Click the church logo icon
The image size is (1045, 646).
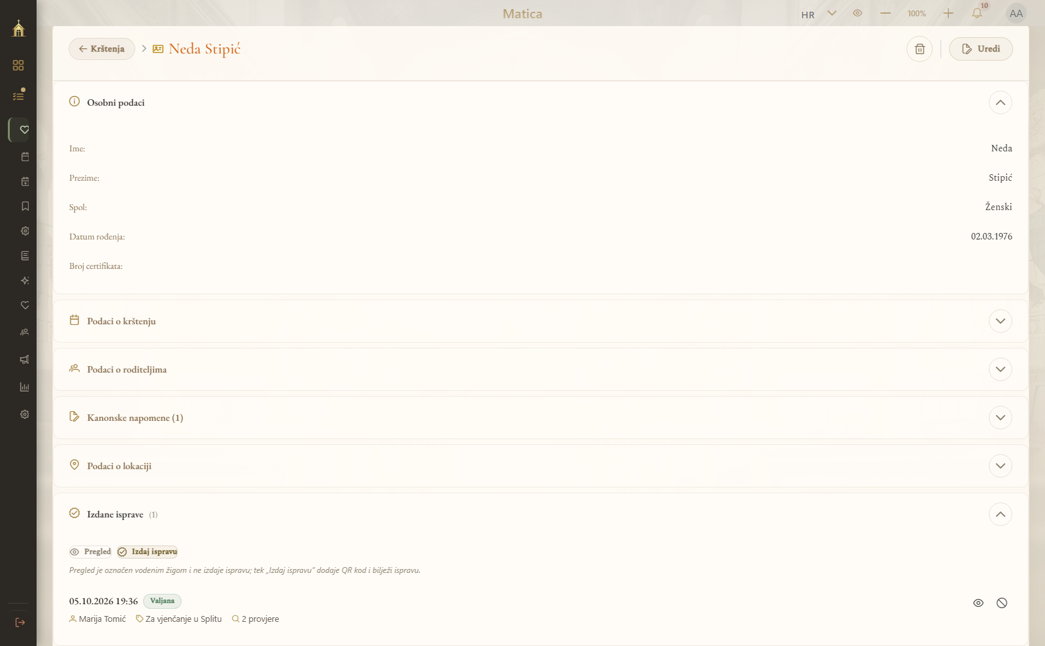tap(18, 28)
